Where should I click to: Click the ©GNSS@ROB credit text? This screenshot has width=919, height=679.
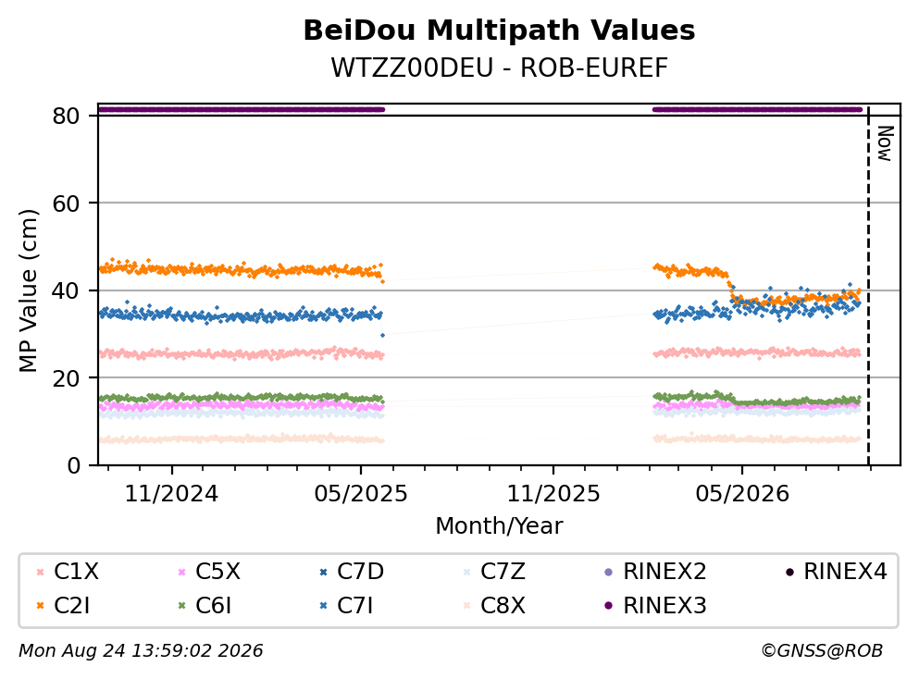click(822, 651)
